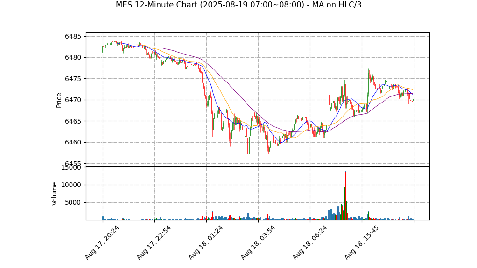This screenshot has width=477, height=268.
Task: Click the tallest volume bar spike
Action: point(345,195)
